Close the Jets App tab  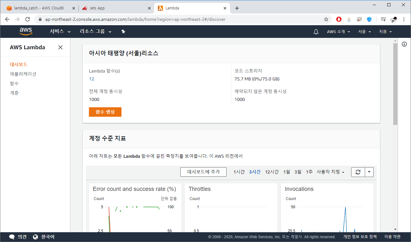click(x=149, y=8)
